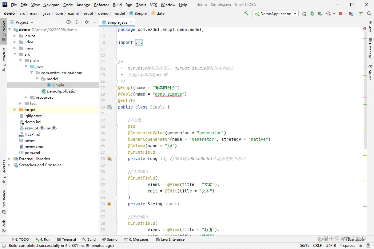Open the Maven tool window on right
This screenshot has height=249, width=374.
click(370, 73)
